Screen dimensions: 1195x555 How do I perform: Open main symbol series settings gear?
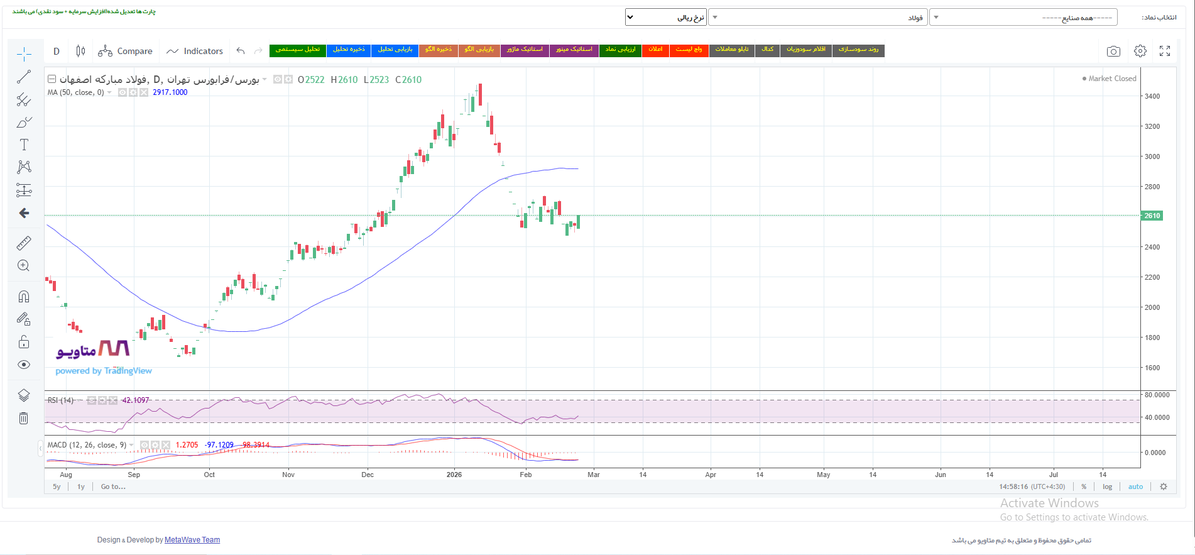pyautogui.click(x=288, y=79)
